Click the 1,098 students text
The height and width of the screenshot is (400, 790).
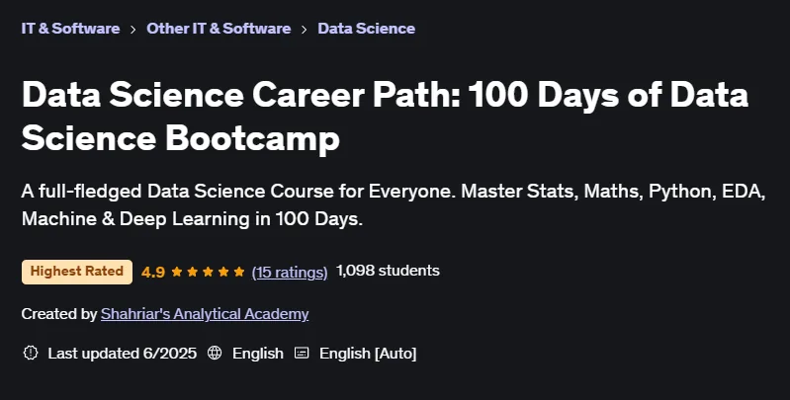(388, 271)
